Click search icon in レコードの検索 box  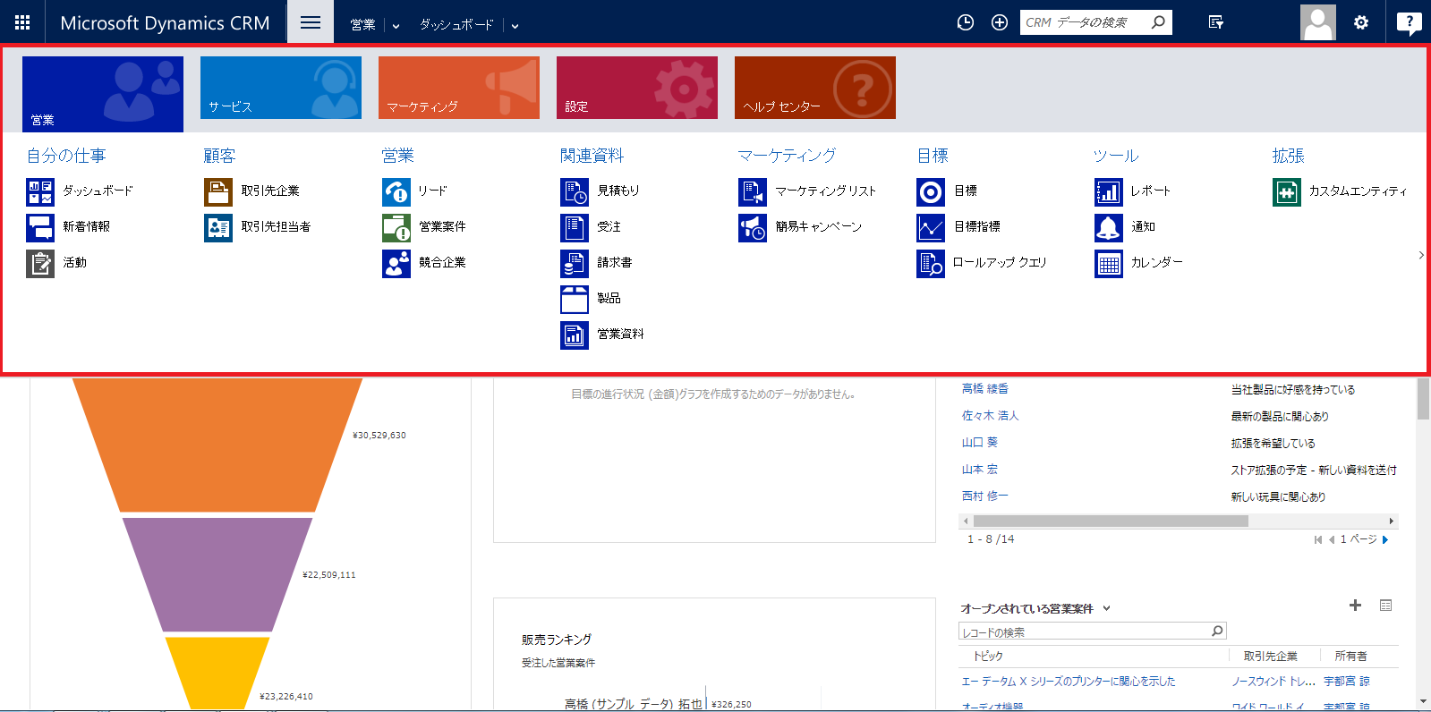pos(1217,631)
